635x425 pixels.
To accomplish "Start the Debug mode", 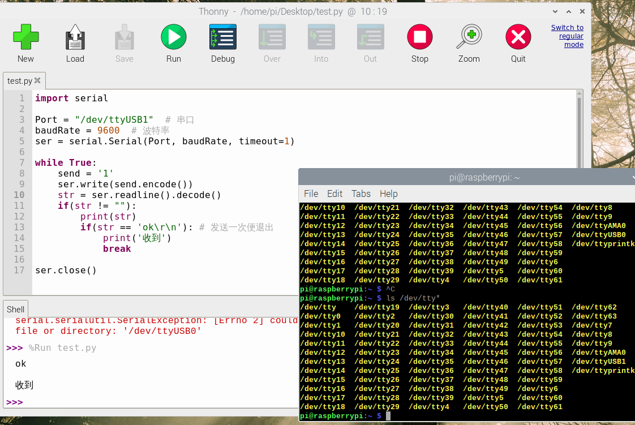I will tap(222, 37).
